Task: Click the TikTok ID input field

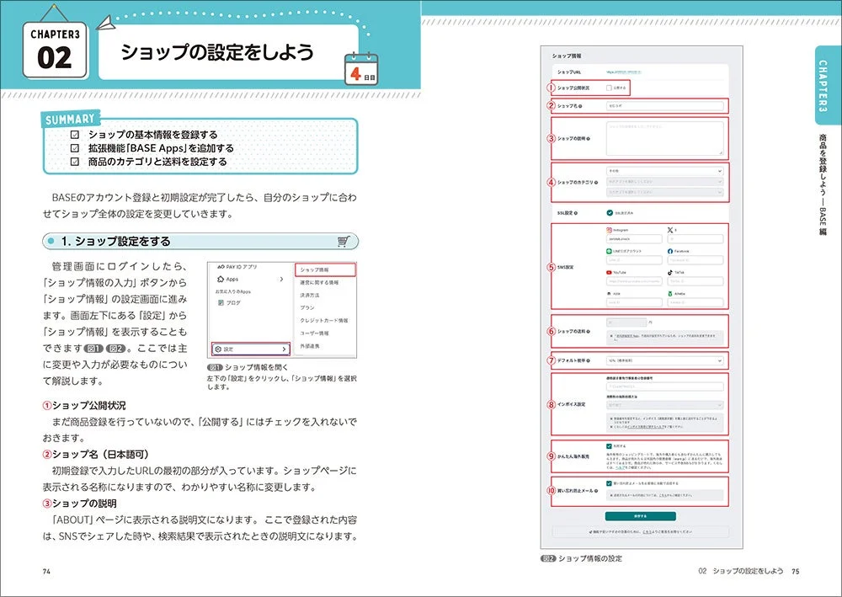Action: (695, 281)
